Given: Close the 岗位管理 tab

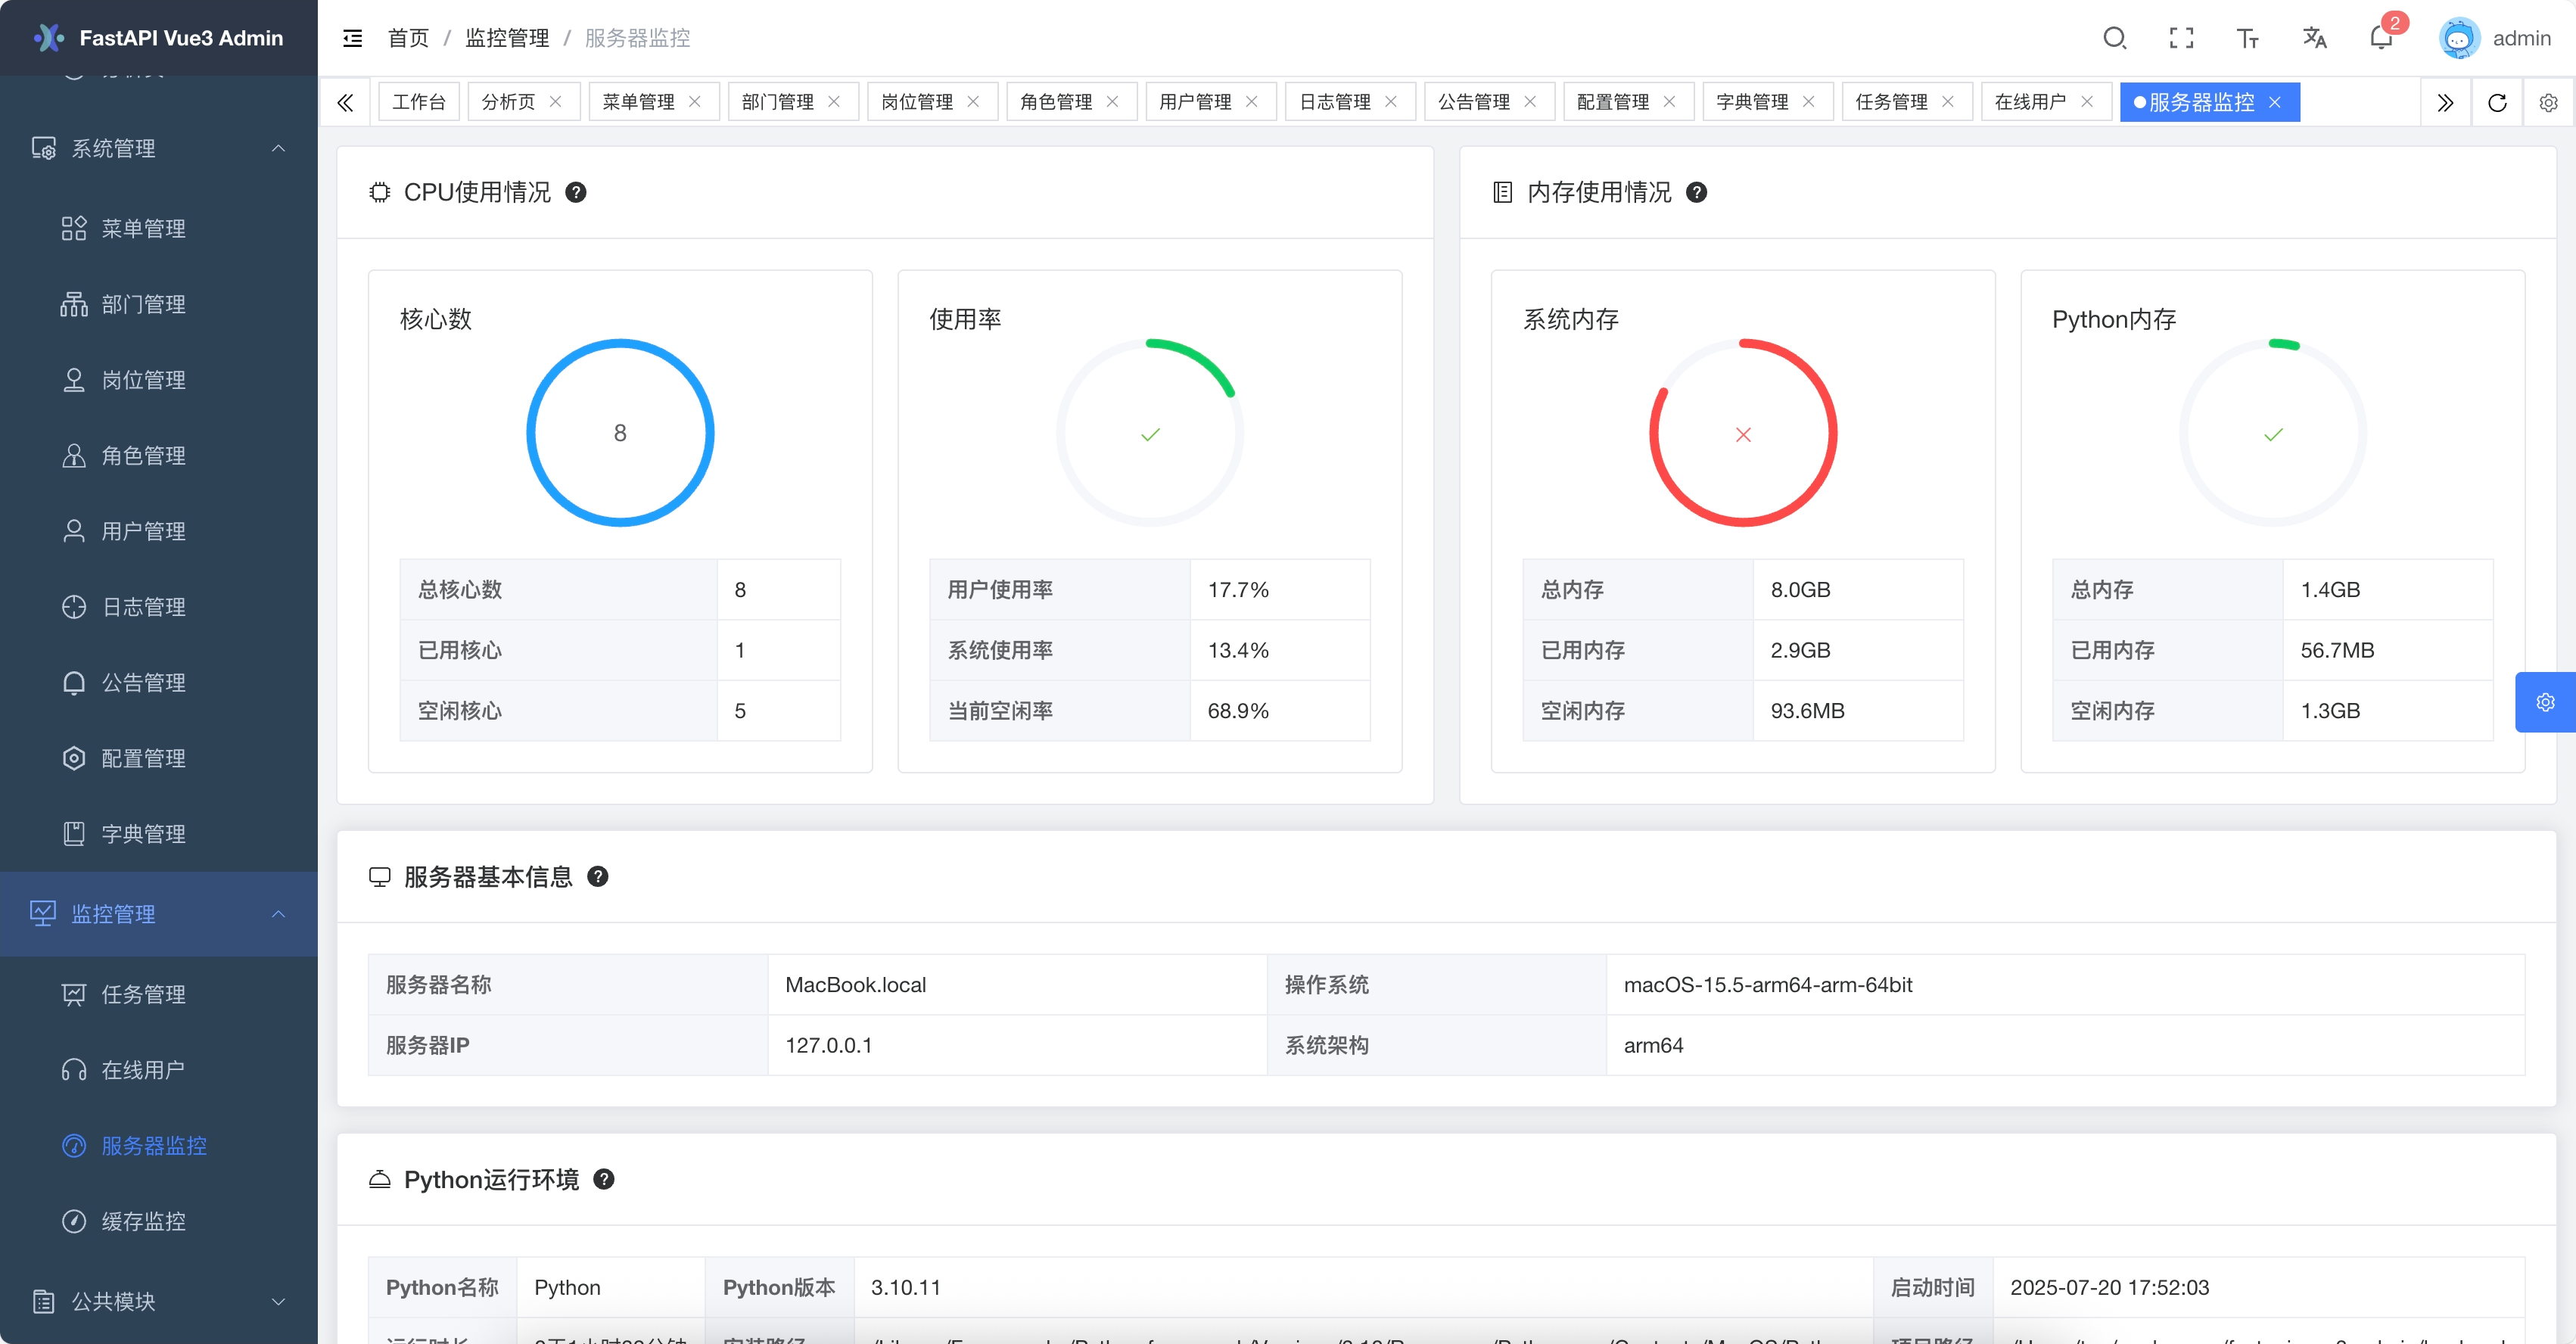Looking at the screenshot, I should click(973, 102).
